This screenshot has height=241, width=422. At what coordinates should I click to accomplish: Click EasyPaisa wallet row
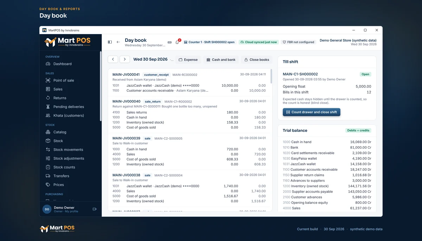click(327, 158)
